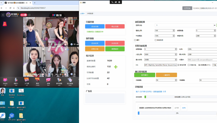Expand the 停留时间 20秒 selector
This screenshot has height=123, width=217.
206,36
